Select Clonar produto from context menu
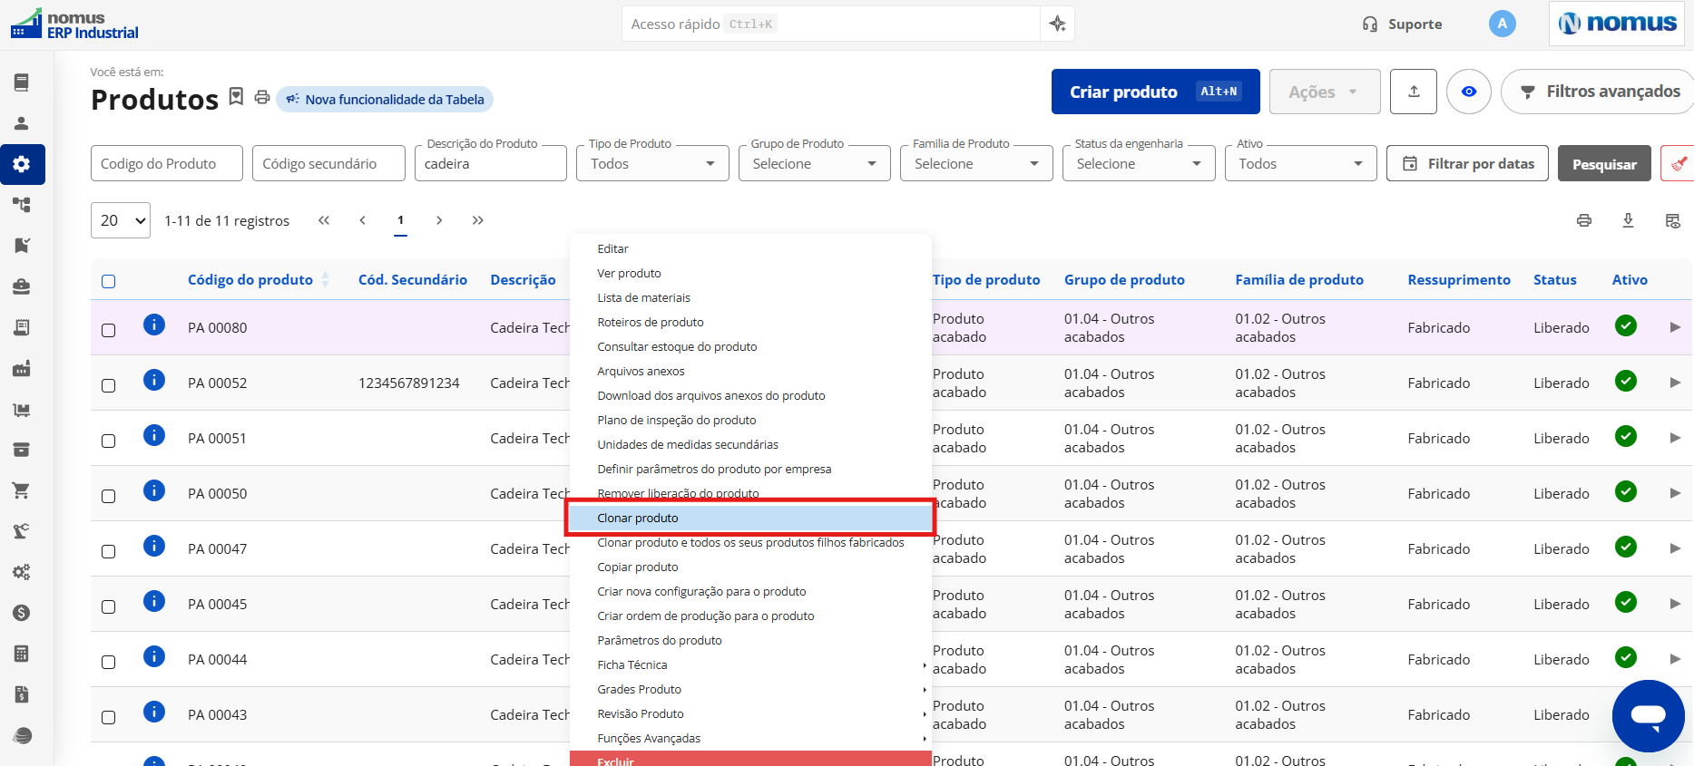This screenshot has width=1694, height=766. click(750, 518)
